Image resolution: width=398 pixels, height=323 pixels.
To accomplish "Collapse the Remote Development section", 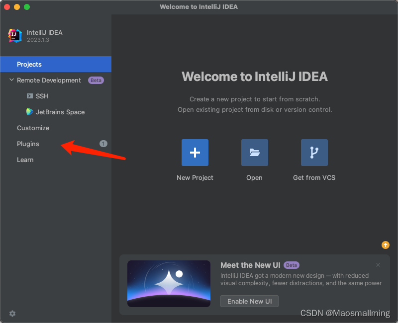I will click(11, 80).
